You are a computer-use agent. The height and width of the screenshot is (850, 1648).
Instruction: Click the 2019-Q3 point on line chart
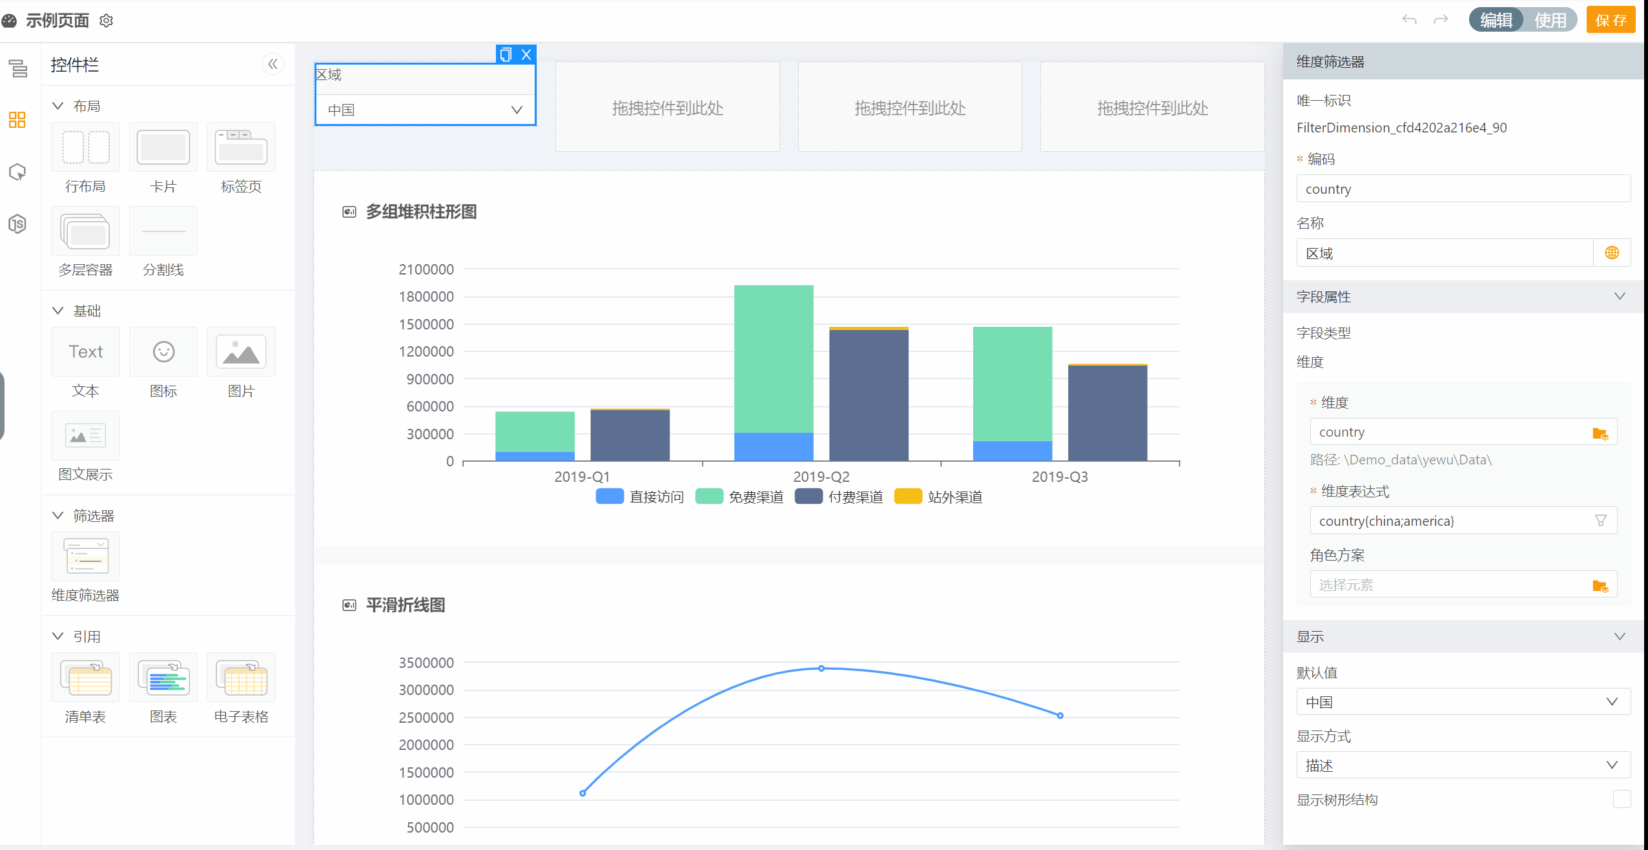(x=1060, y=716)
